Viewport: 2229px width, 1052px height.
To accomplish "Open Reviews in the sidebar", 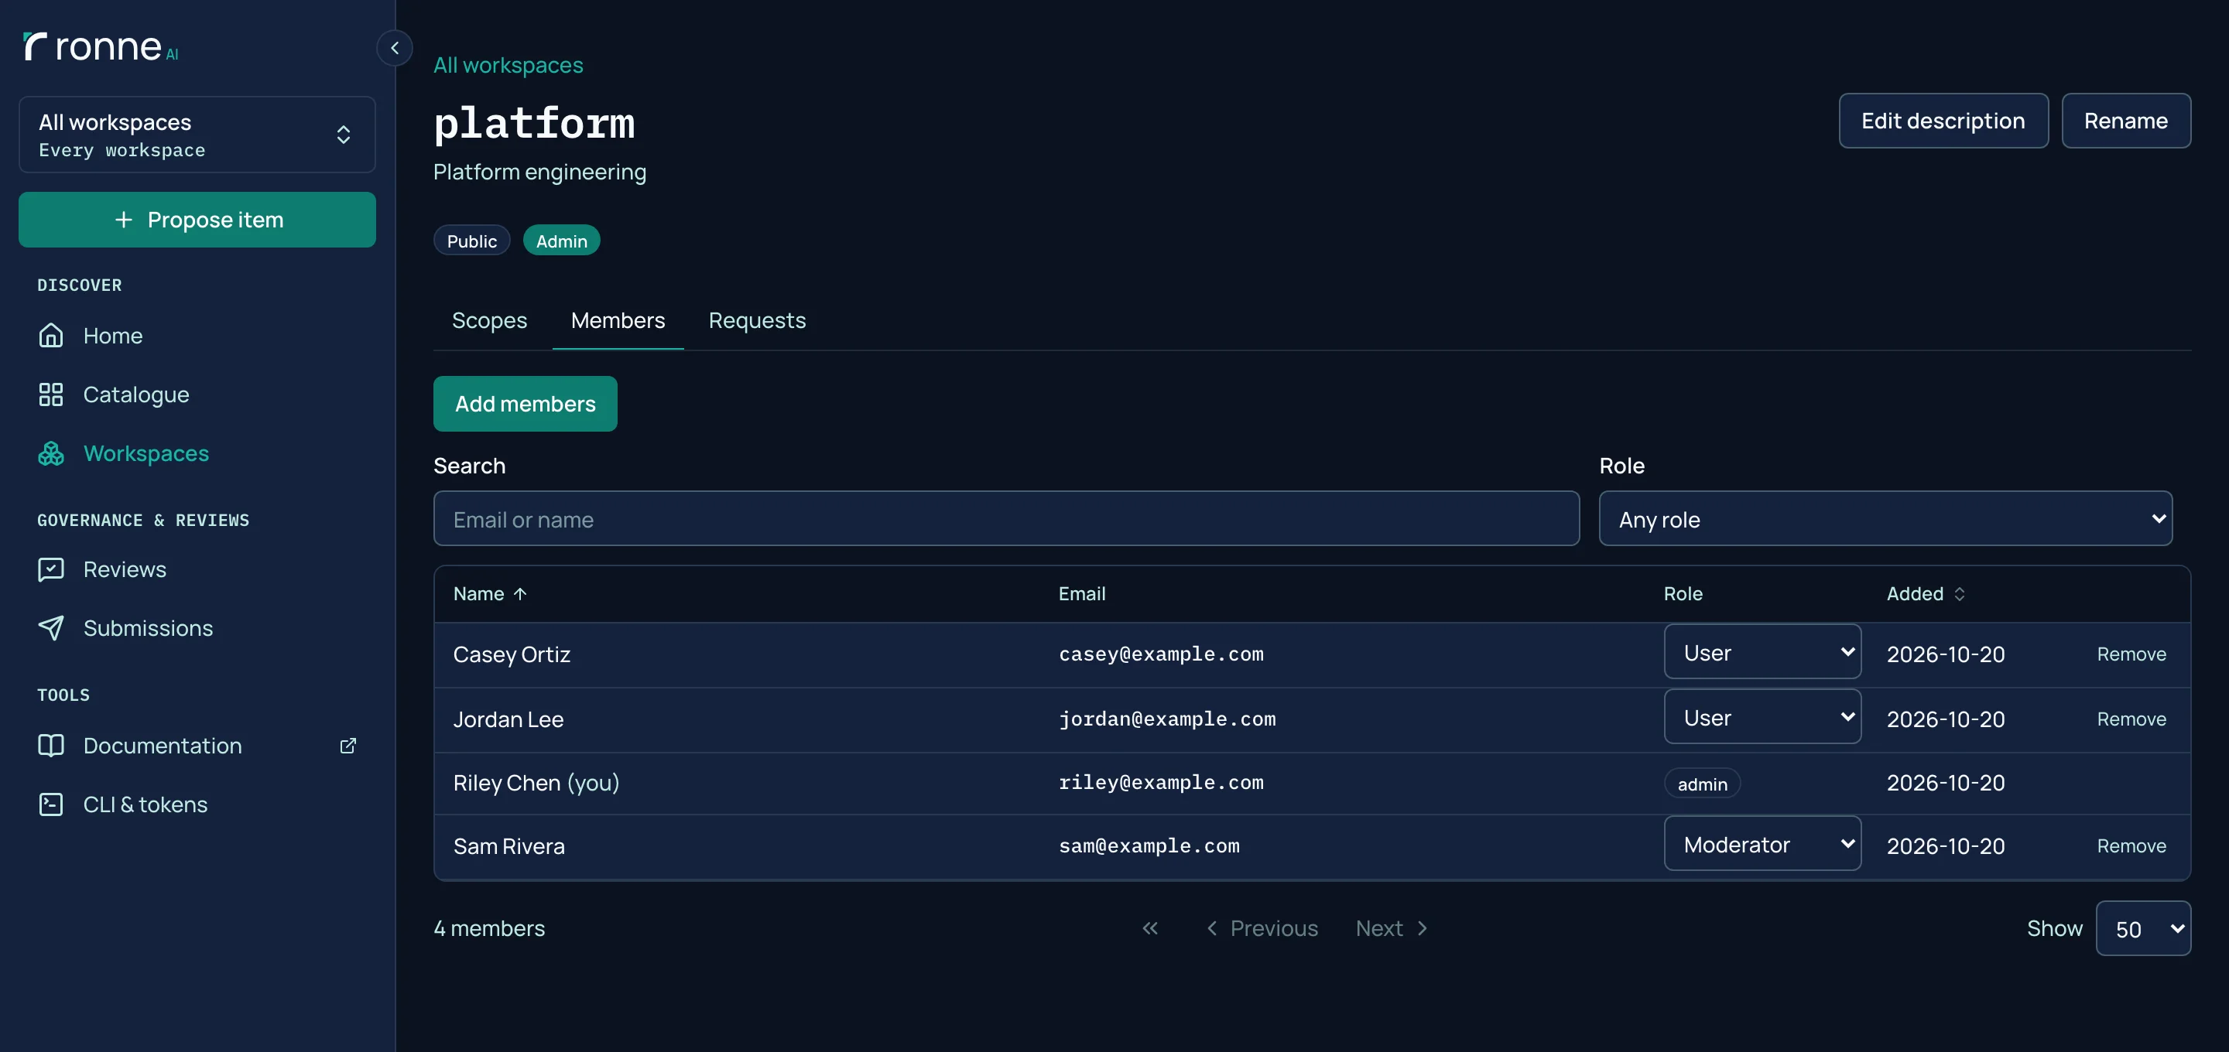I will tap(197, 569).
